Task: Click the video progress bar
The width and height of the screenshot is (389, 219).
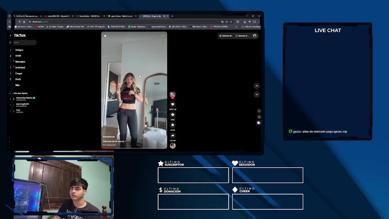Action: point(134,148)
